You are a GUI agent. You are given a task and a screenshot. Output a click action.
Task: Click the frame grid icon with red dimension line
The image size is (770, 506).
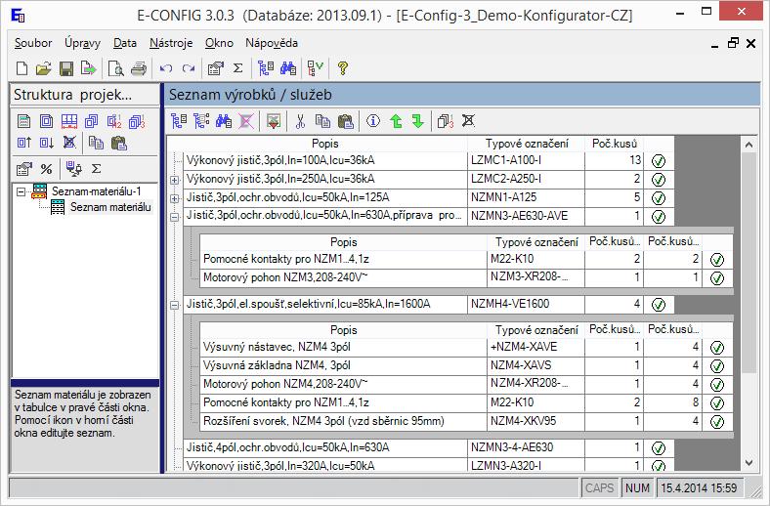(x=69, y=121)
